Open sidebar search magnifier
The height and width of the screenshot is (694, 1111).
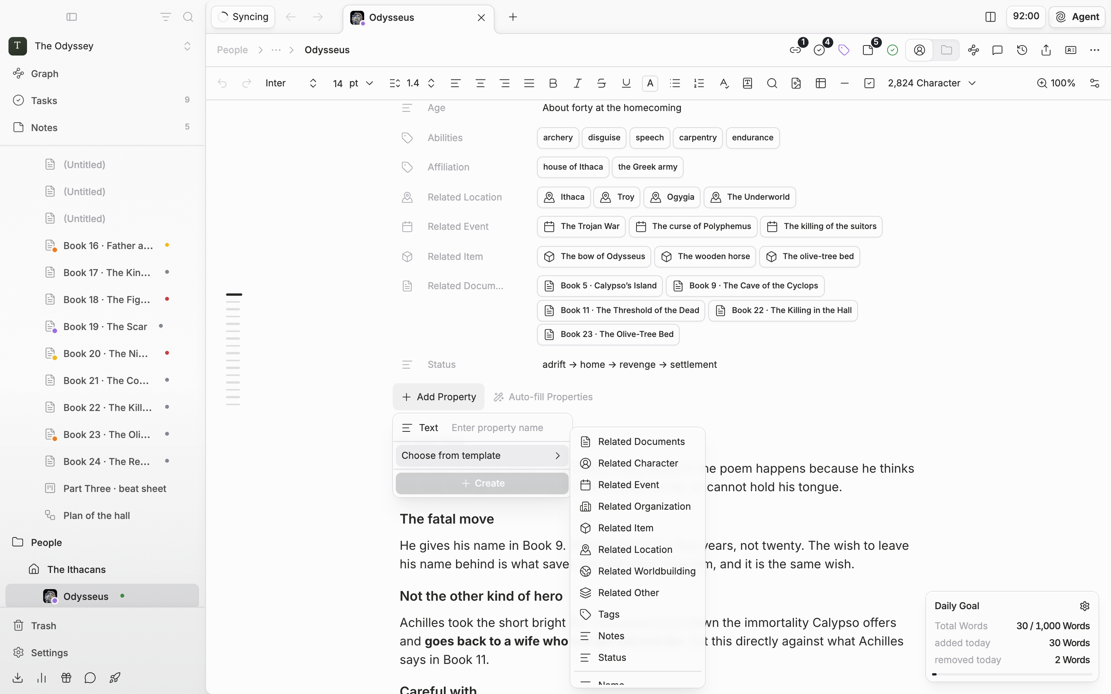(188, 17)
